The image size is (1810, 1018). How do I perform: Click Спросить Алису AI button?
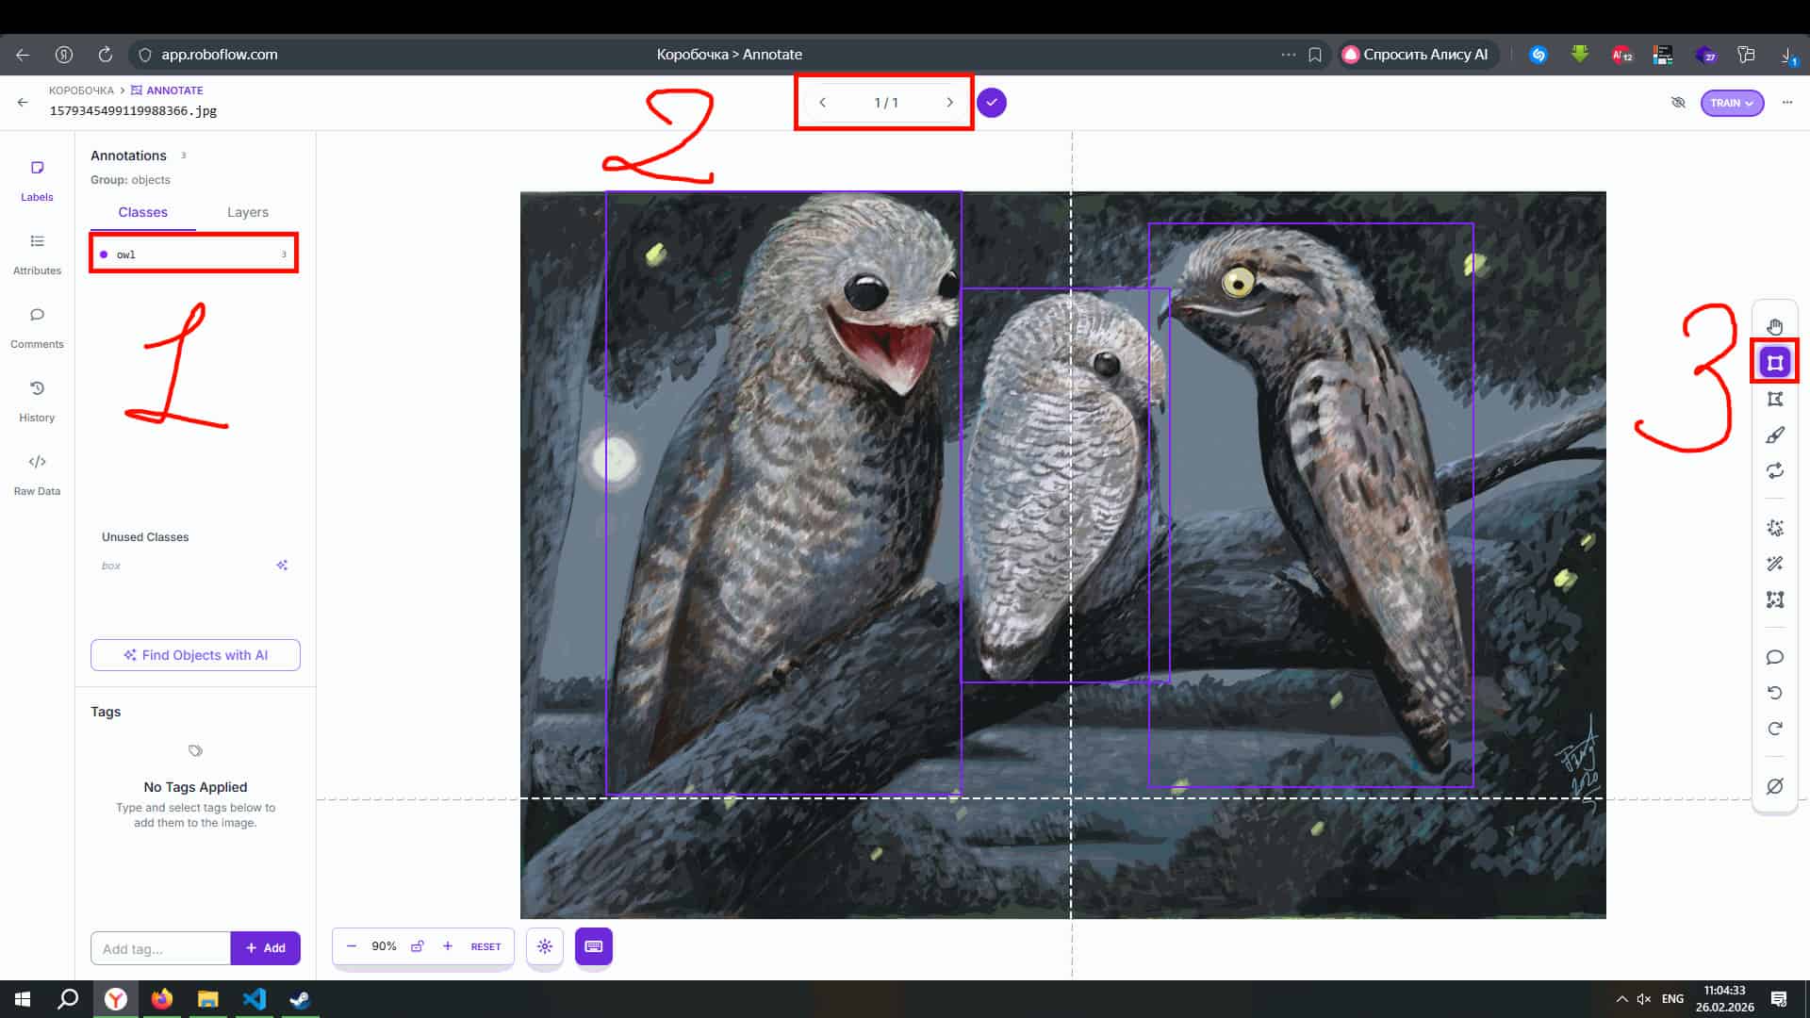pyautogui.click(x=1417, y=55)
